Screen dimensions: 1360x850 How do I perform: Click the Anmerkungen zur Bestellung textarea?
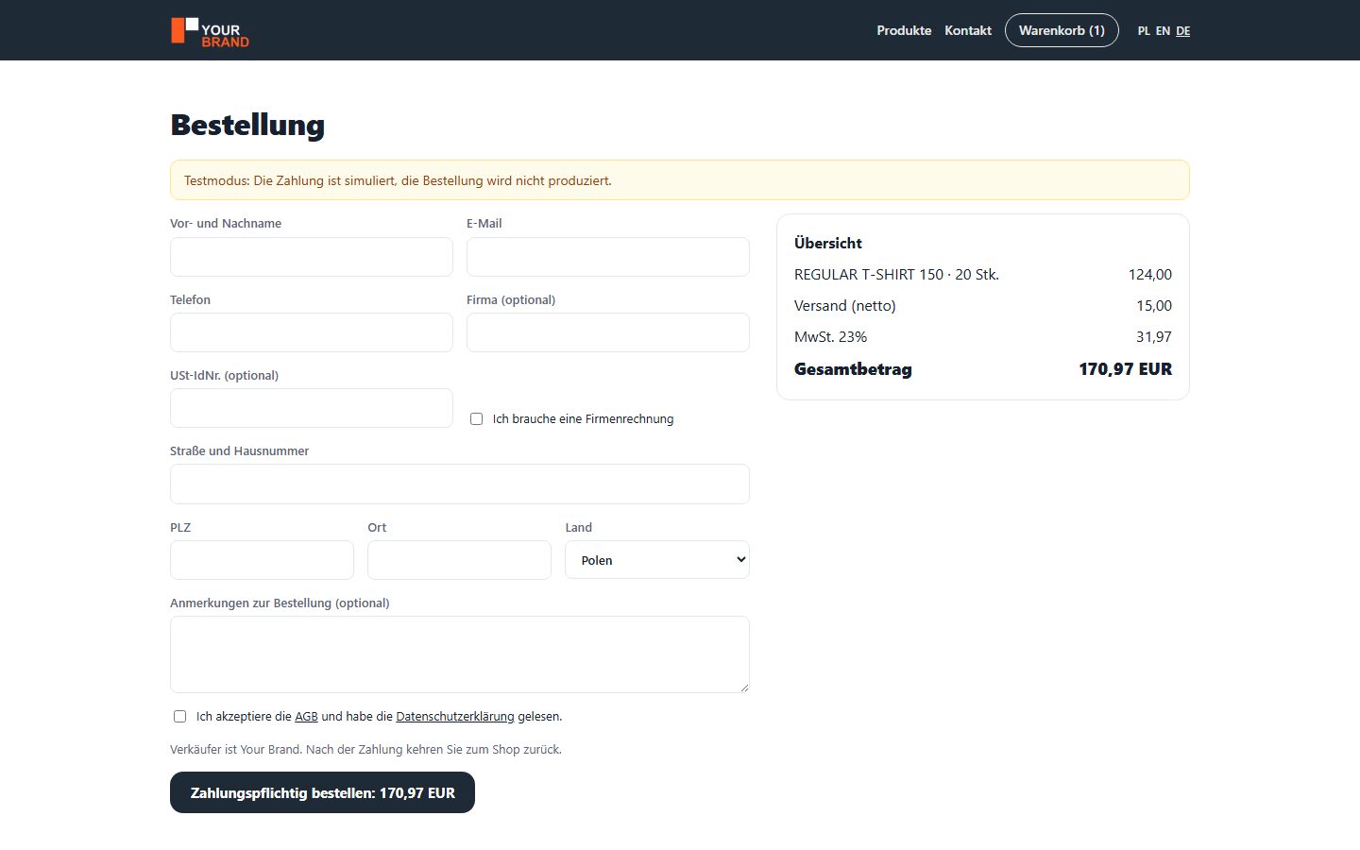(460, 654)
